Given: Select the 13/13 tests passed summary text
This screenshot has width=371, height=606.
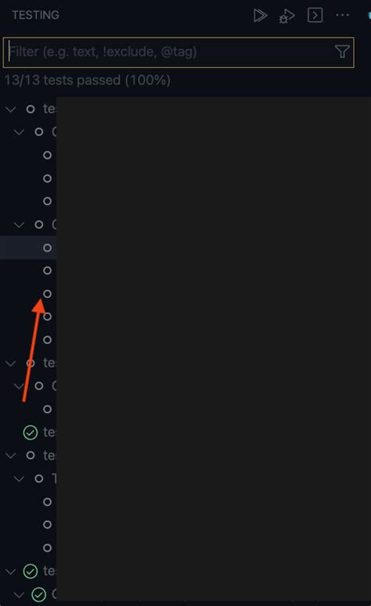Looking at the screenshot, I should [88, 81].
